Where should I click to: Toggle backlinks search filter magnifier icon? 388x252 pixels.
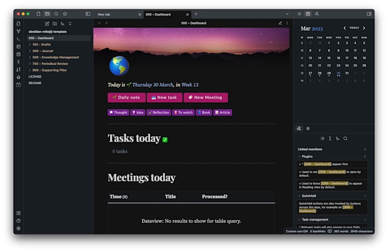pos(345,139)
